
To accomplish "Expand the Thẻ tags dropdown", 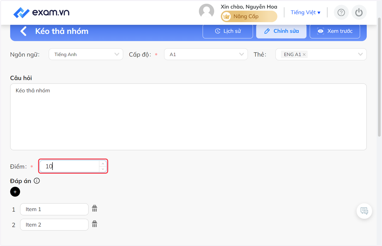I will pyautogui.click(x=321, y=54).
